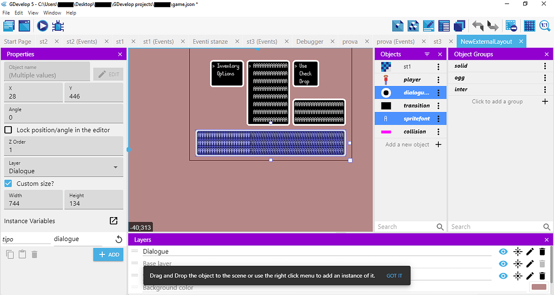Open the instances list toolbar icon
The height and width of the screenshot is (295, 554).
tap(444, 26)
